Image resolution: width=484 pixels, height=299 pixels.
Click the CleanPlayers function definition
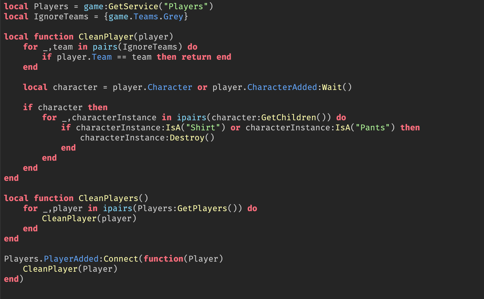click(109, 198)
